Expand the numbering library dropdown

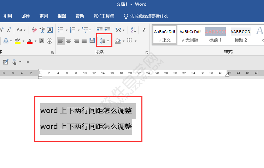pyautogui.click(x=78, y=30)
